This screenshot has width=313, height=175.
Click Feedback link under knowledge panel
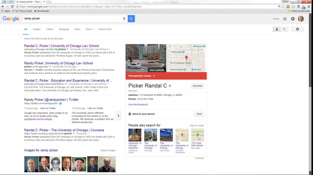point(200,158)
